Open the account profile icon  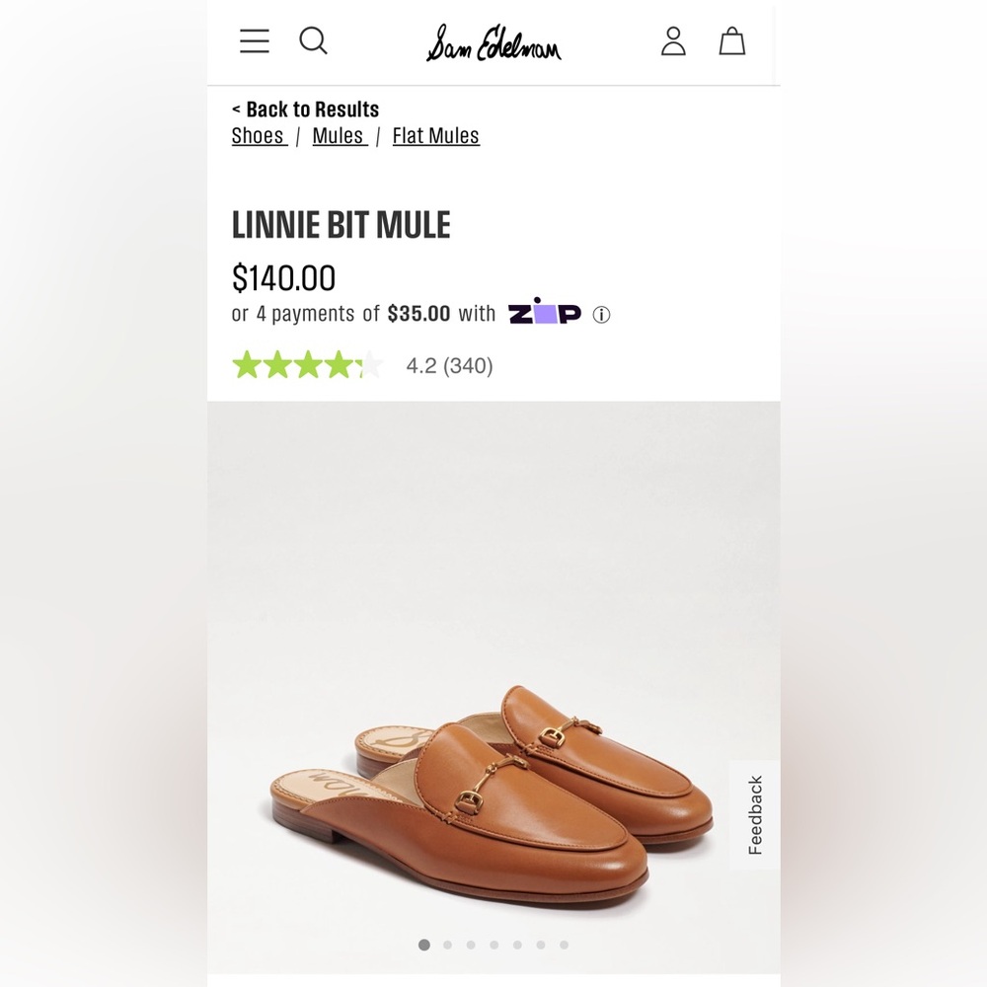(x=673, y=41)
